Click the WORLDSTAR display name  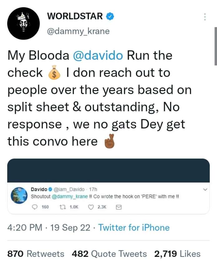click(x=75, y=16)
